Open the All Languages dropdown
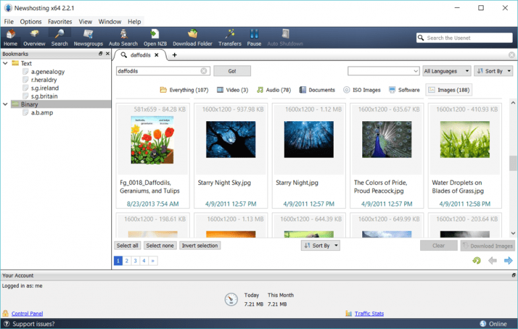Viewport: 518px width, 329px height. click(x=447, y=71)
